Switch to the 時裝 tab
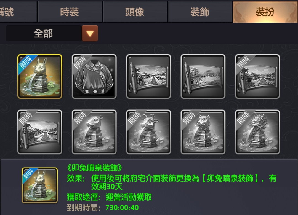Screen dimensions: 298x215 tap(70, 12)
